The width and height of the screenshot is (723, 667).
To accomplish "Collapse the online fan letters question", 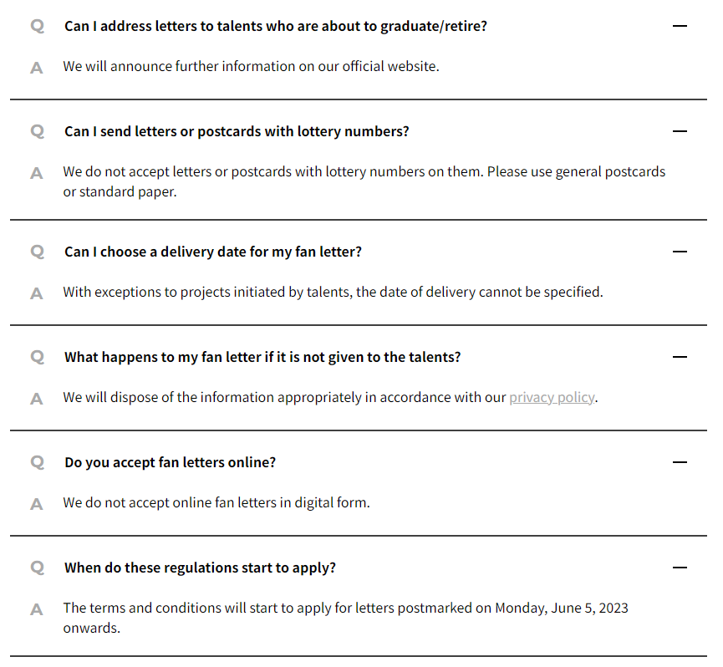I will [680, 462].
